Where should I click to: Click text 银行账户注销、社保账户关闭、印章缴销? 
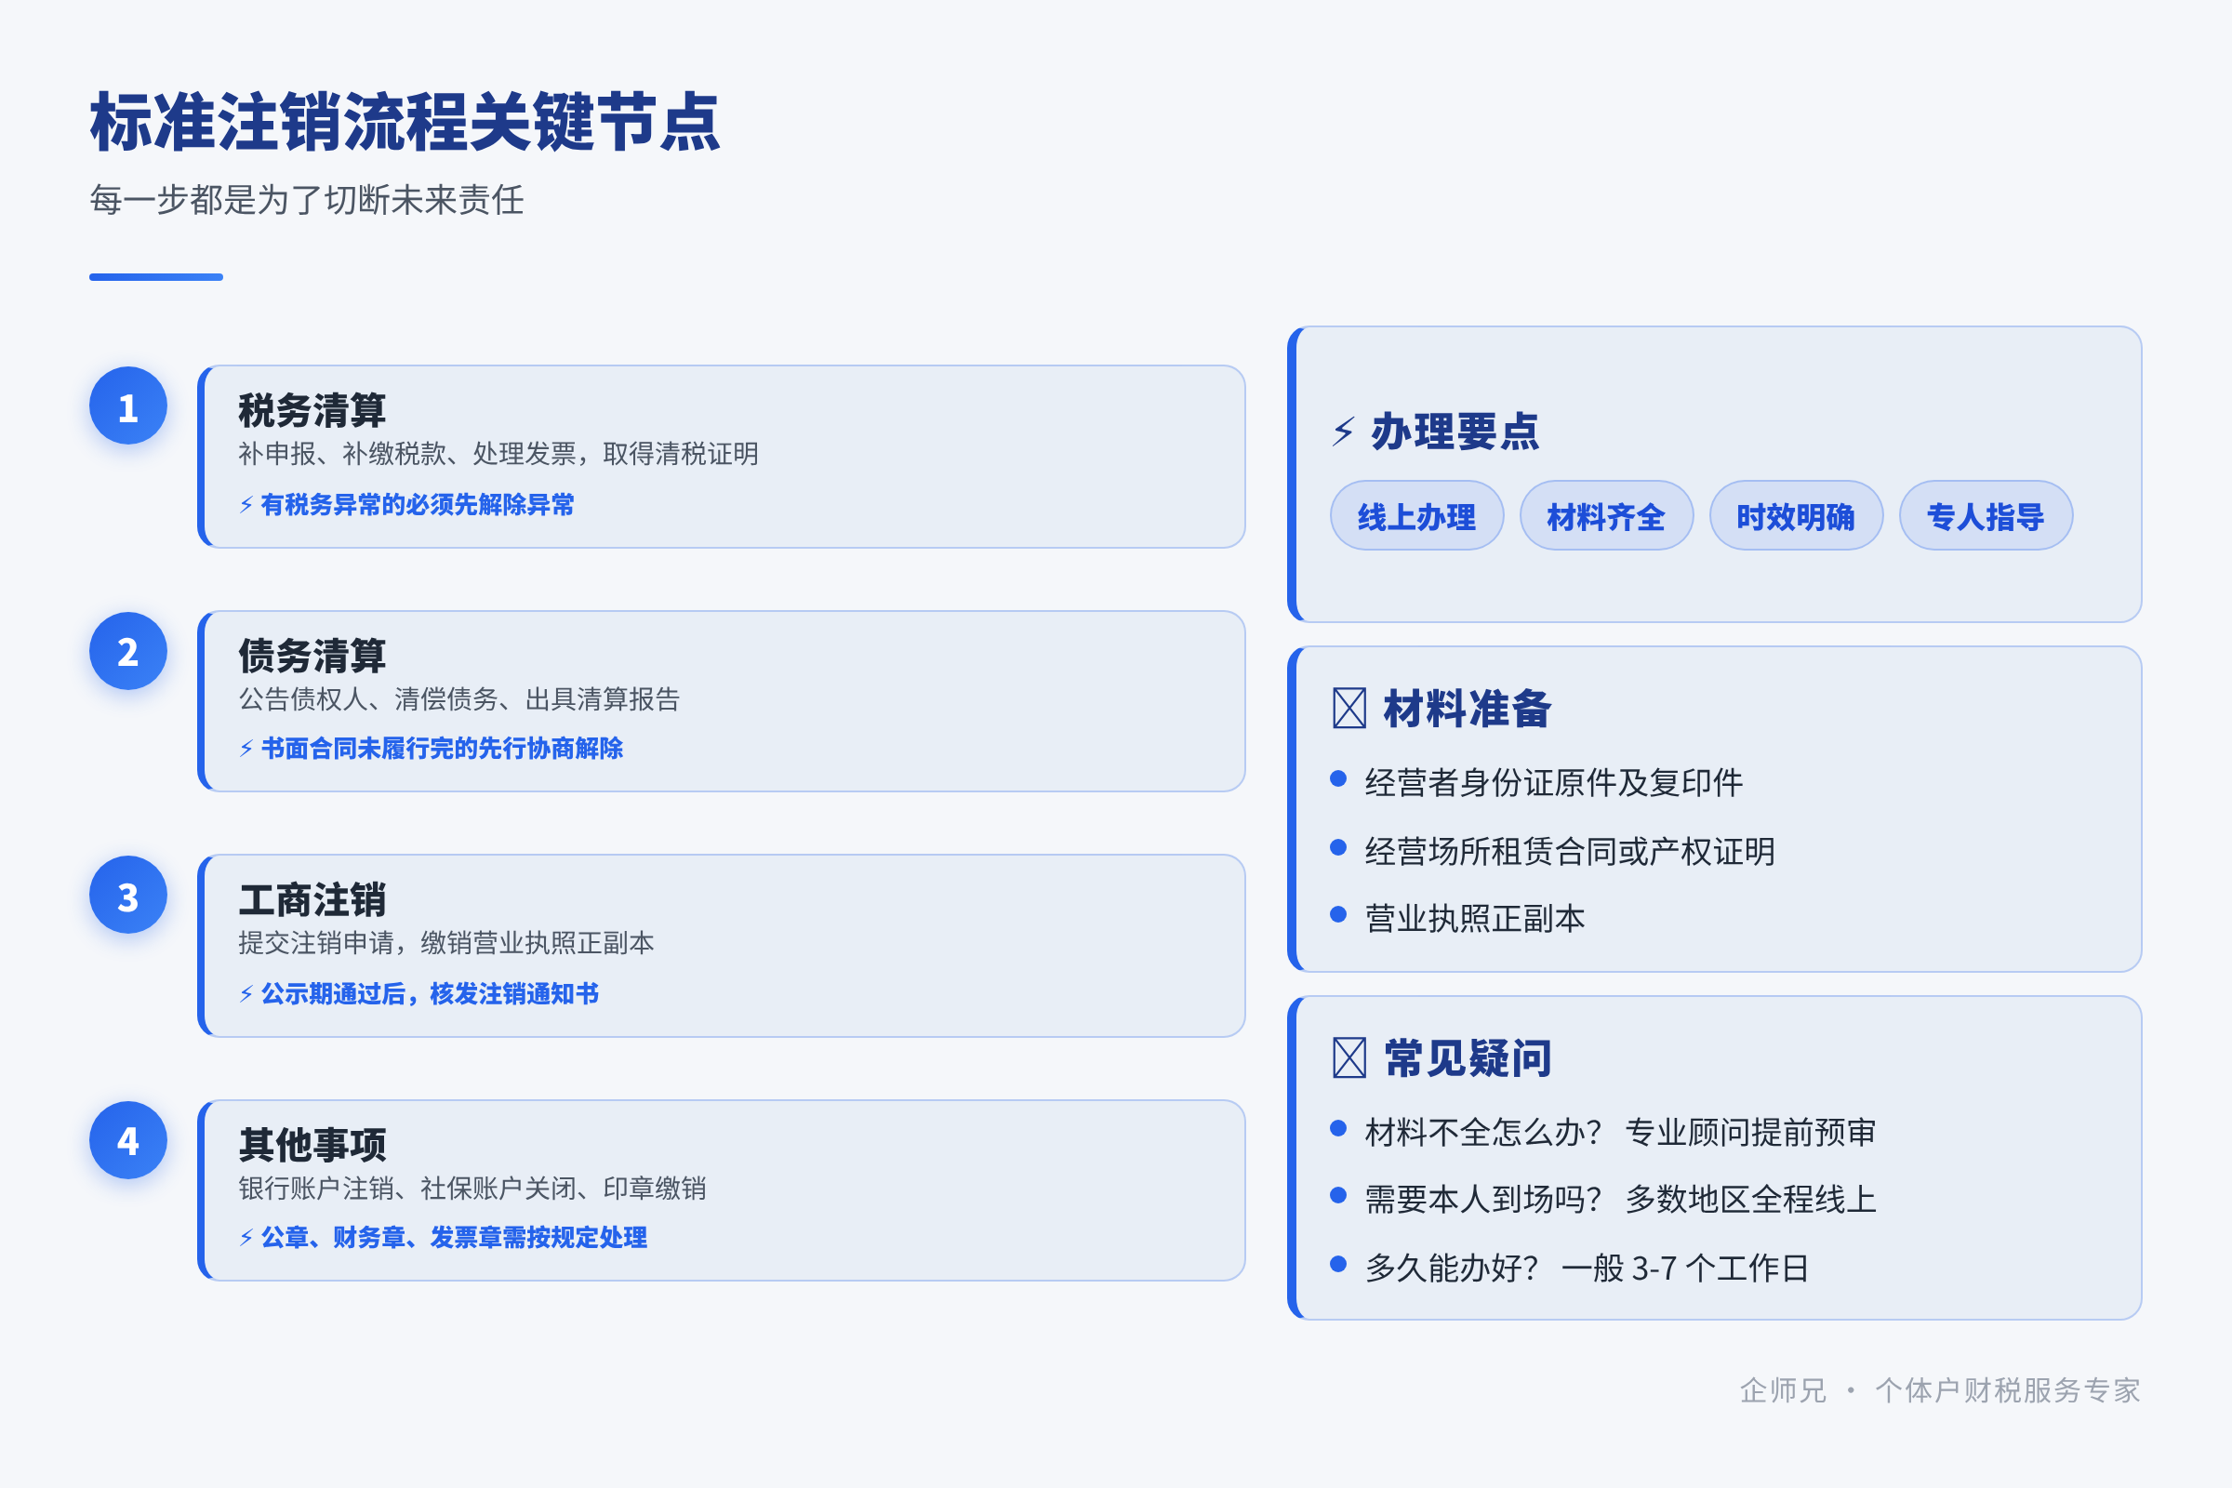point(472,1189)
